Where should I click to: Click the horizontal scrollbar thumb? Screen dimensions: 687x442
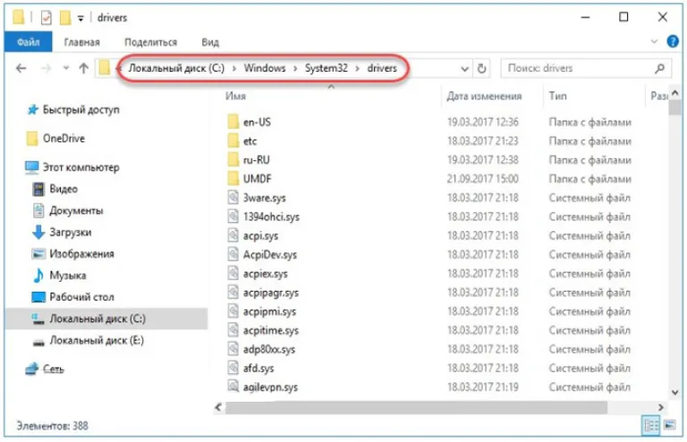pyautogui.click(x=416, y=407)
